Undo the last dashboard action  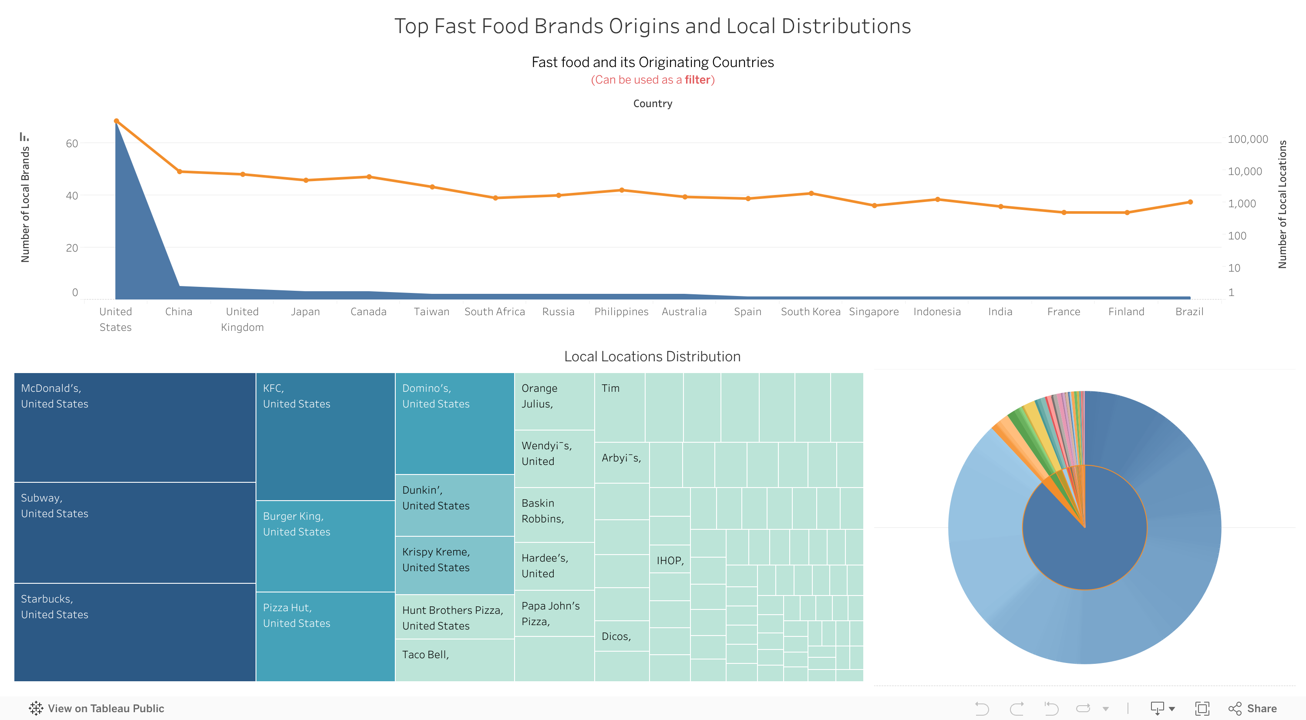[983, 708]
